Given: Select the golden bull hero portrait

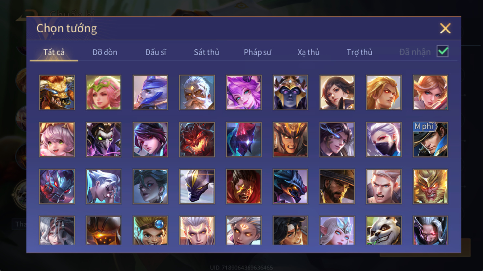Looking at the screenshot, I should (57, 93).
